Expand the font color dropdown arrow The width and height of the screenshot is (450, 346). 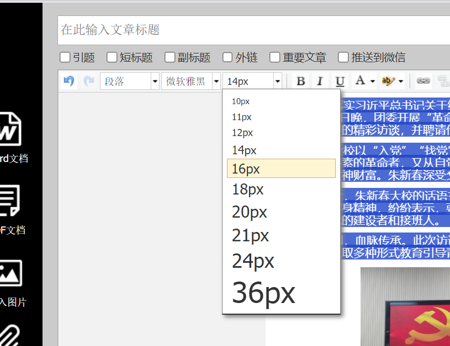pos(373,82)
